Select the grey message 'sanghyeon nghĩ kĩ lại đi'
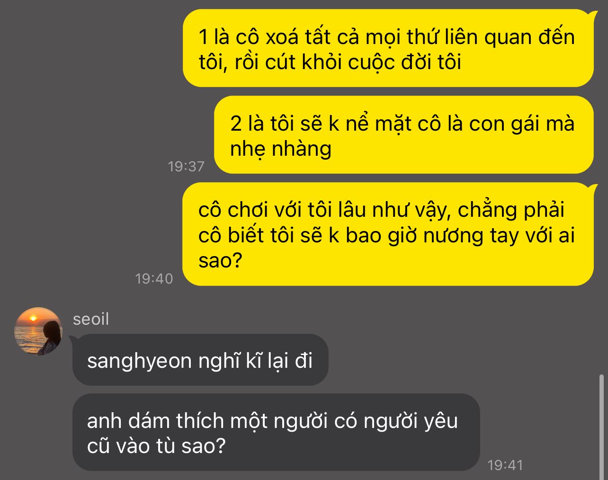 (x=200, y=360)
